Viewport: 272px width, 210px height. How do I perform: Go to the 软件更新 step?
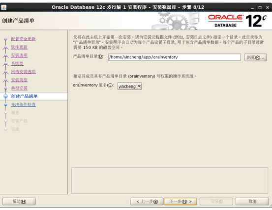coord(19,47)
